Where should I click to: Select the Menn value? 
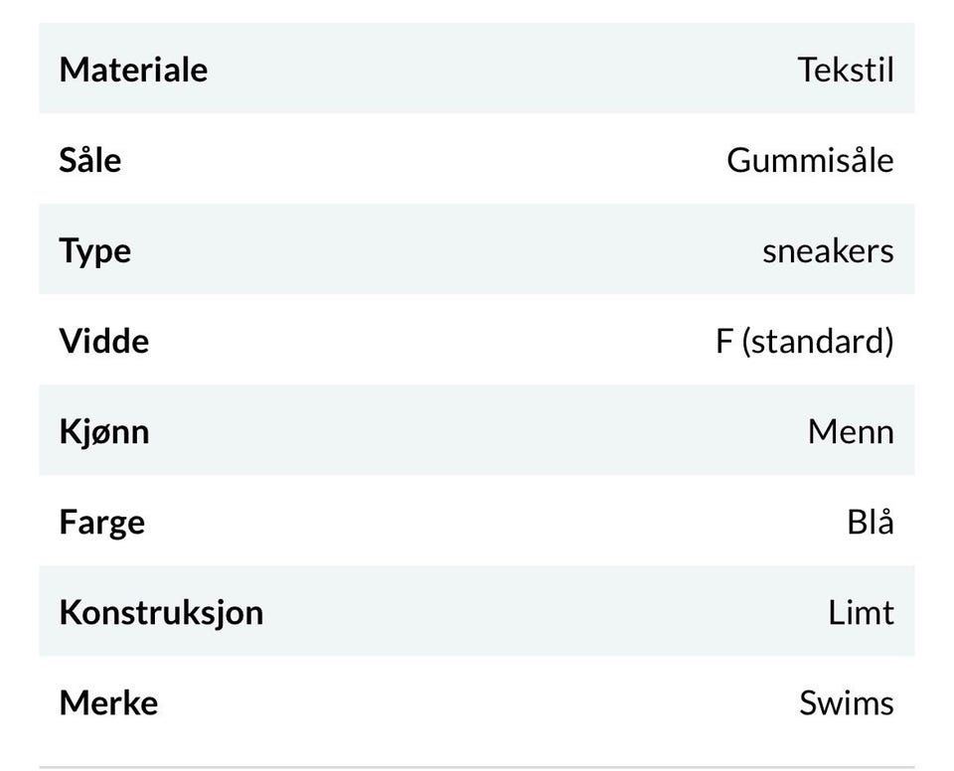coord(852,431)
